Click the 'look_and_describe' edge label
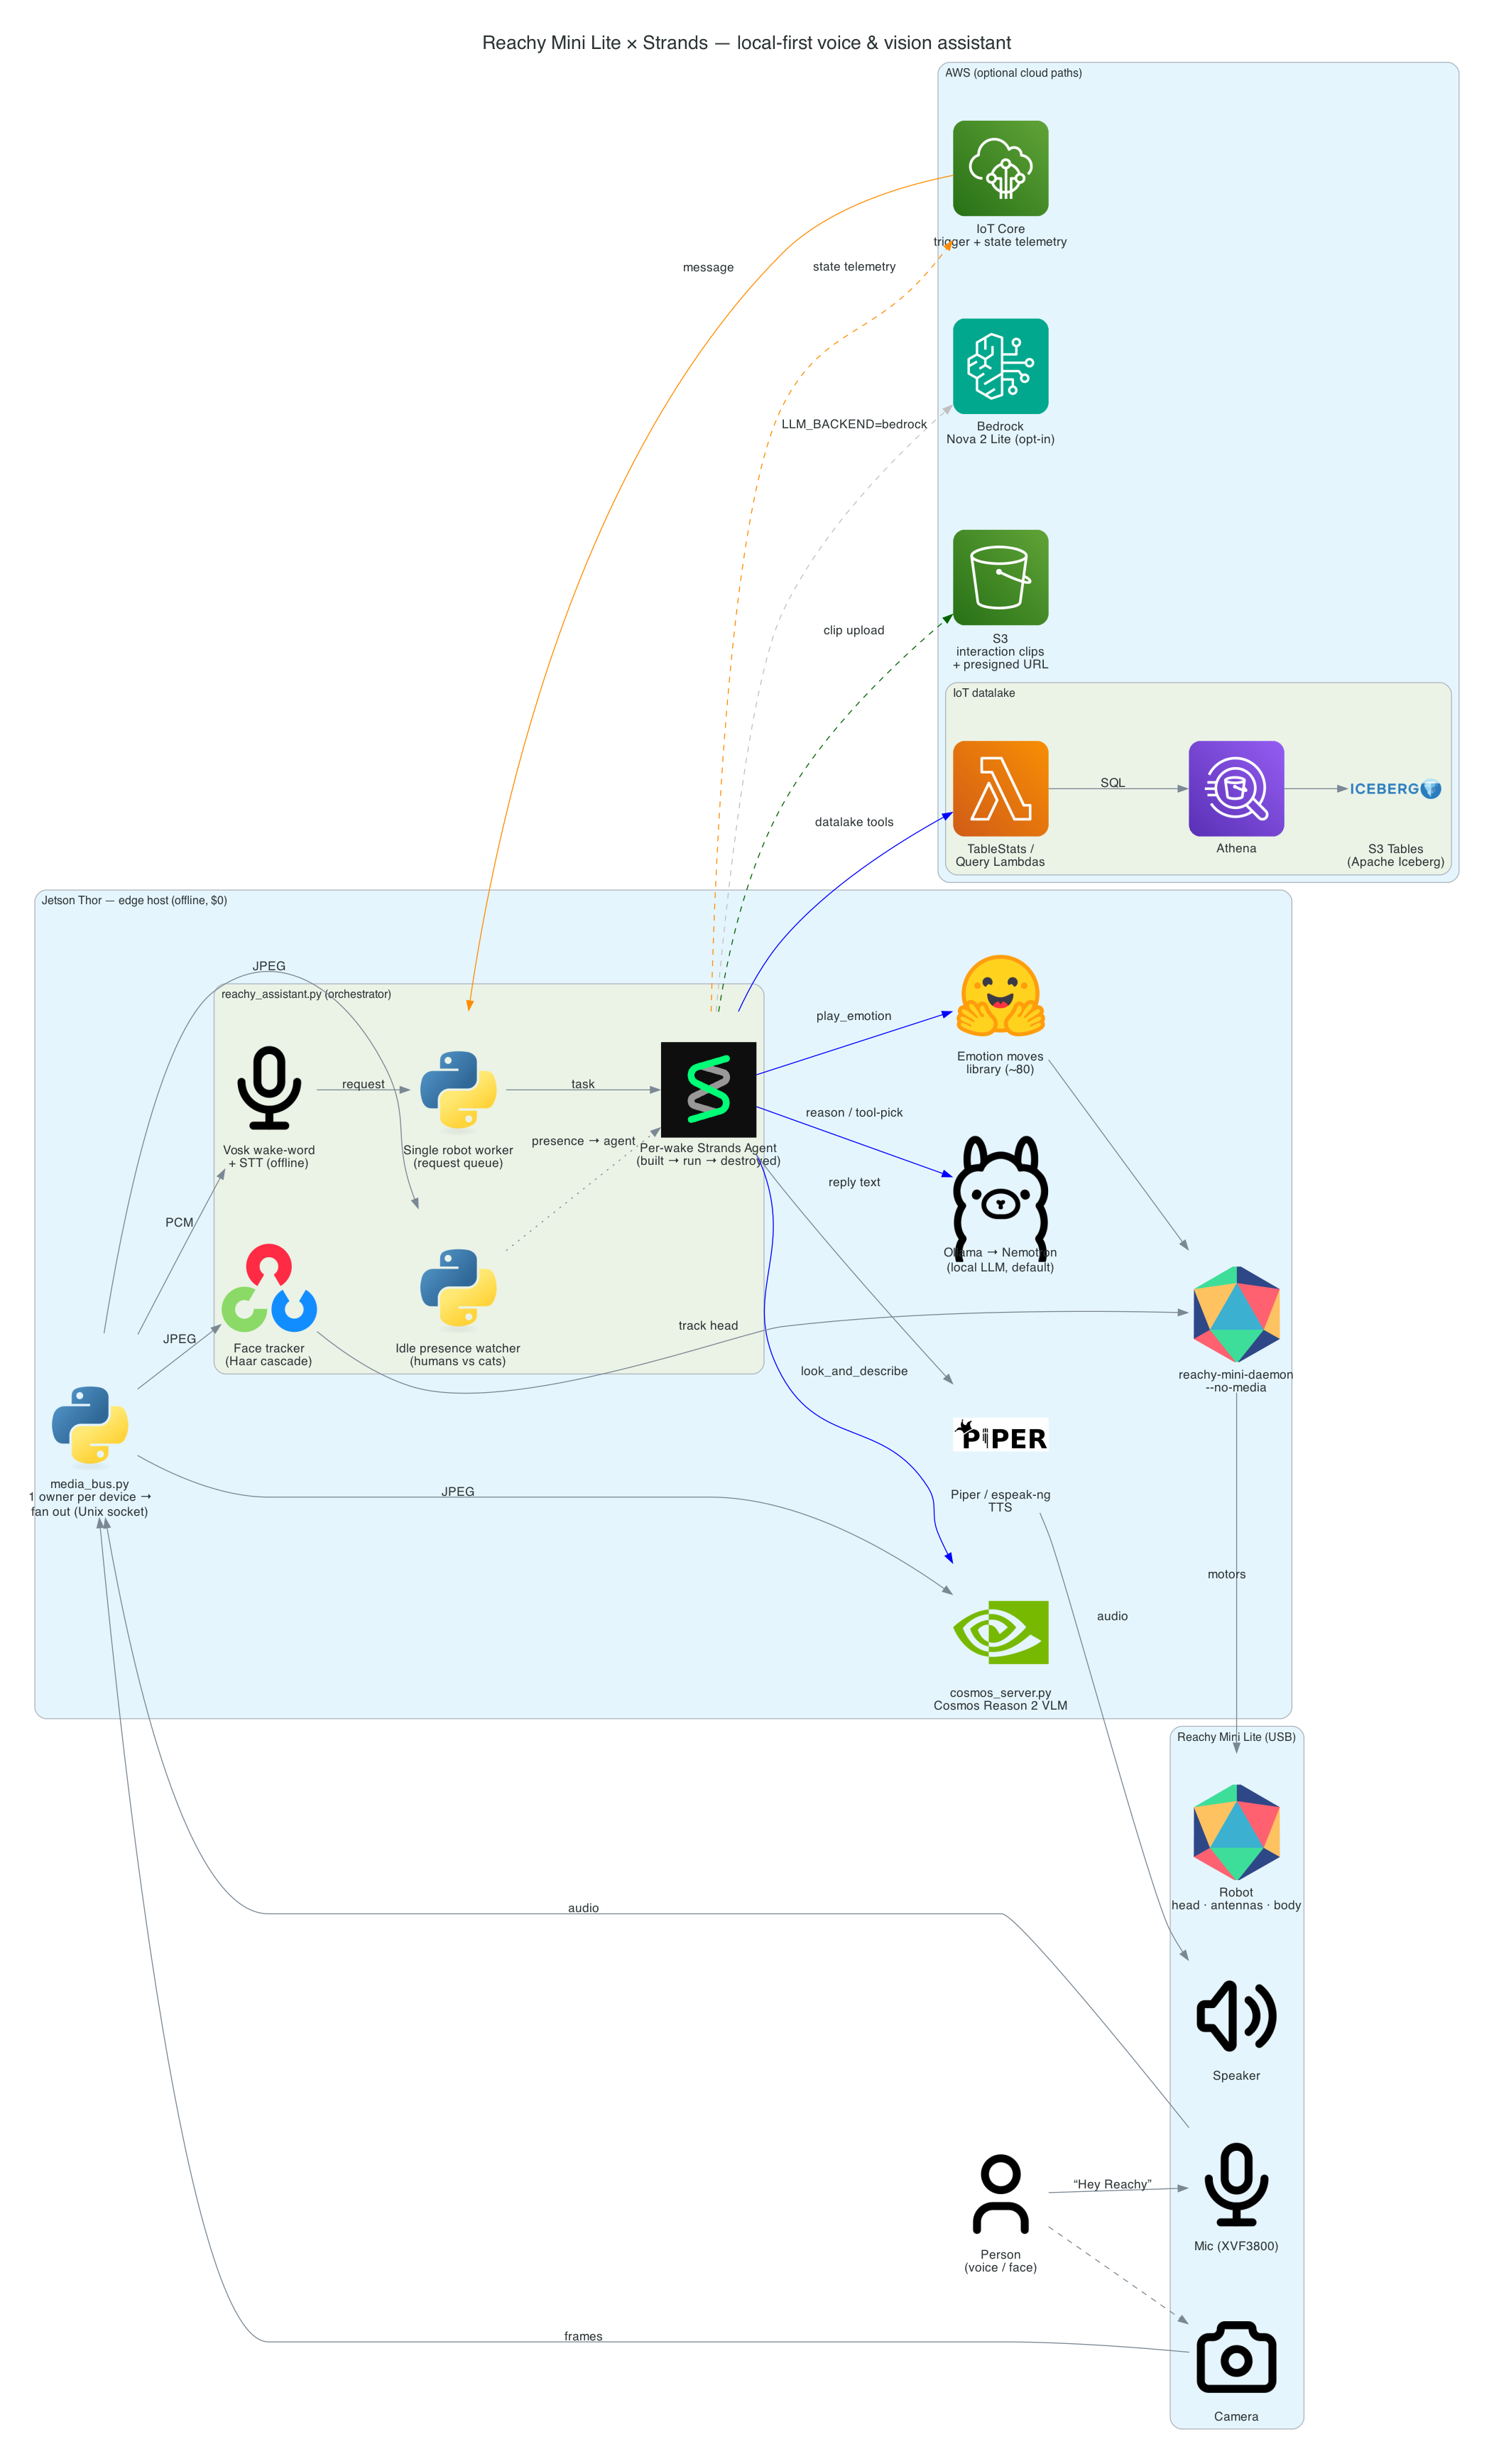This screenshot has height=2464, width=1494. coord(854,1371)
